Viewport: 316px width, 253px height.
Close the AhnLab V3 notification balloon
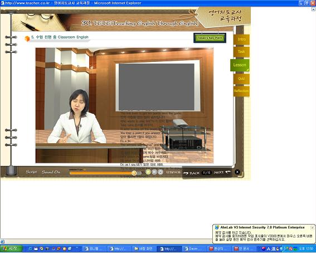pyautogui.click(x=312, y=227)
